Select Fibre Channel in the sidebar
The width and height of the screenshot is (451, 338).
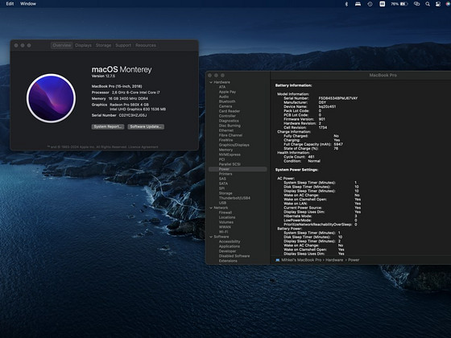(x=230, y=135)
